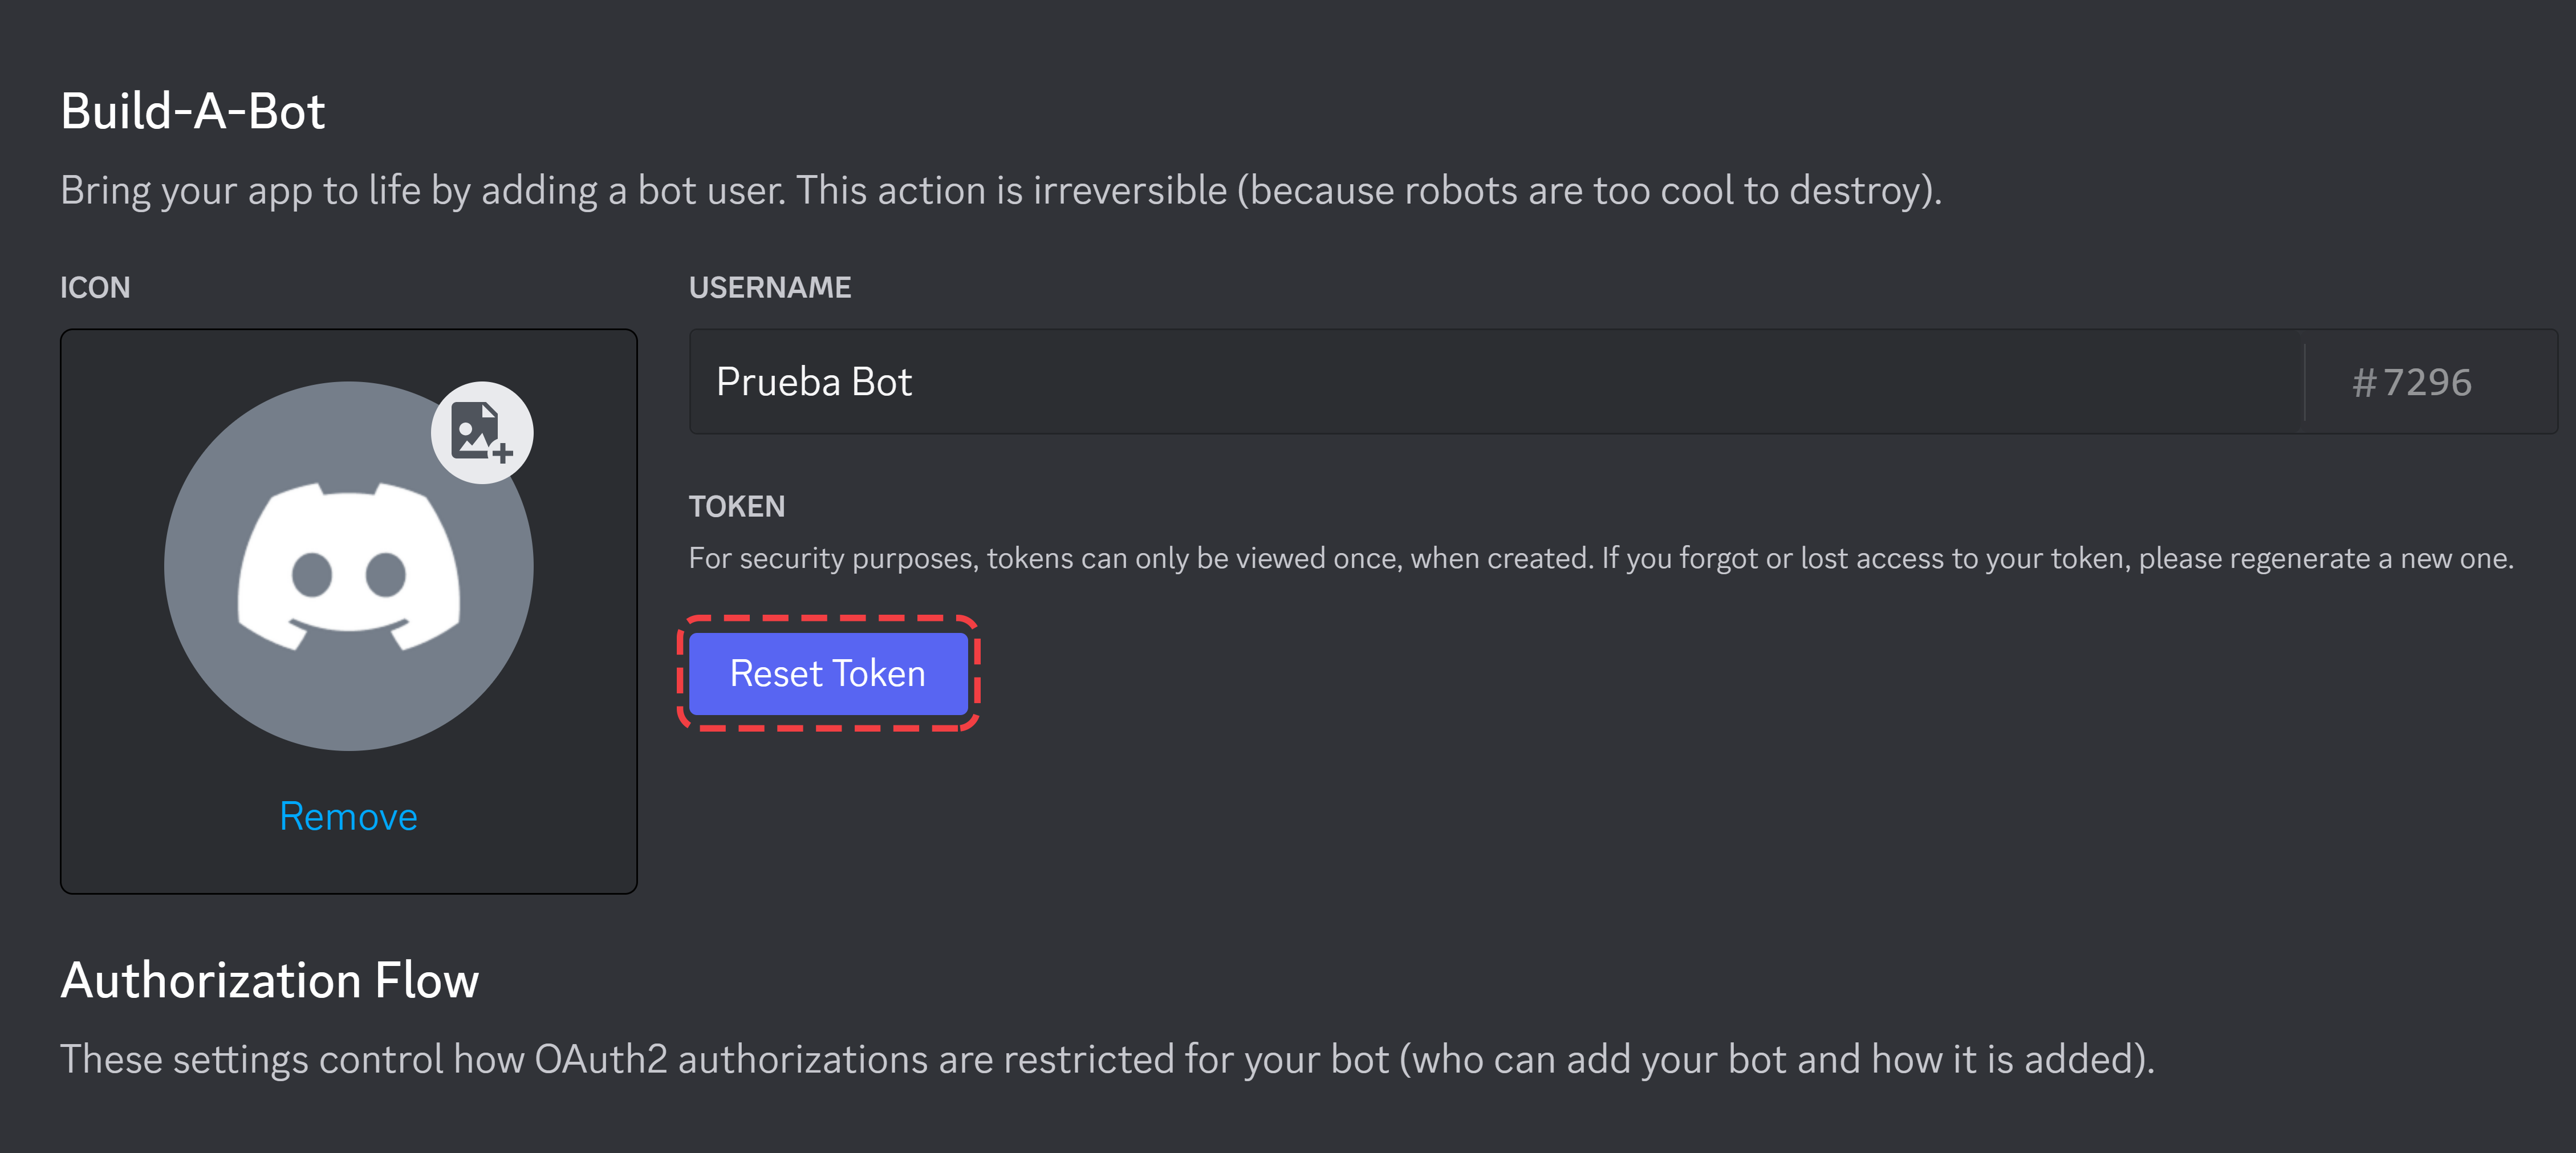Click 'These settings control' text

[x=251, y=1059]
